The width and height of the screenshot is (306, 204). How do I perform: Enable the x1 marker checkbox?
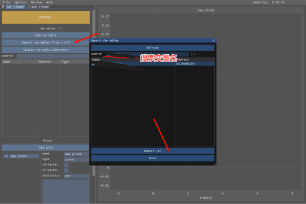66,171
